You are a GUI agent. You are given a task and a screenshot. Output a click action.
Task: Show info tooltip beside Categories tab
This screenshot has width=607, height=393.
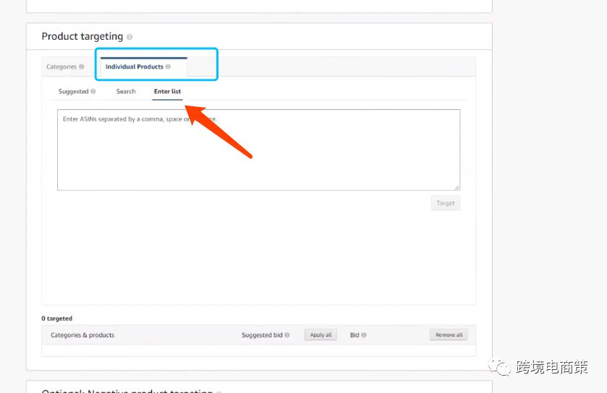(81, 66)
